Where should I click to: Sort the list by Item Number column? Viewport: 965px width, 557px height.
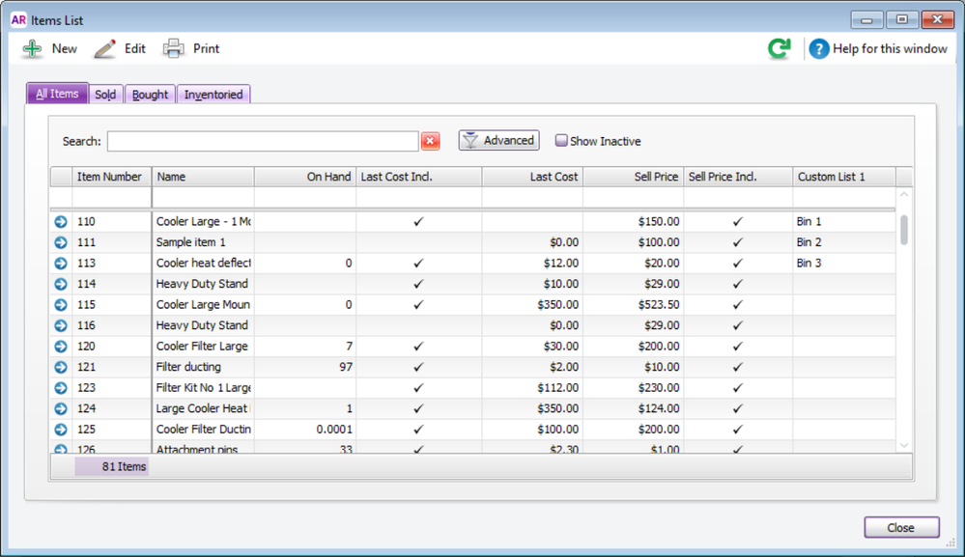pyautogui.click(x=112, y=177)
